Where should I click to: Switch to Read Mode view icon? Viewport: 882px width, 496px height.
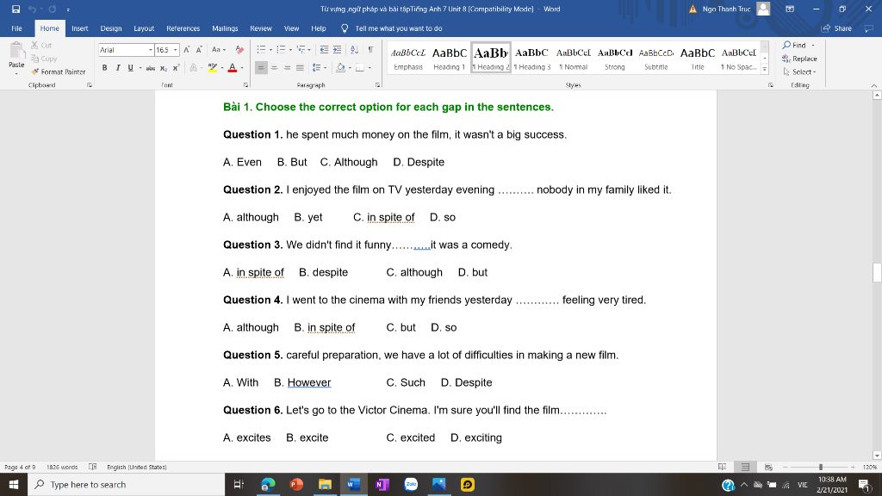[x=723, y=467]
